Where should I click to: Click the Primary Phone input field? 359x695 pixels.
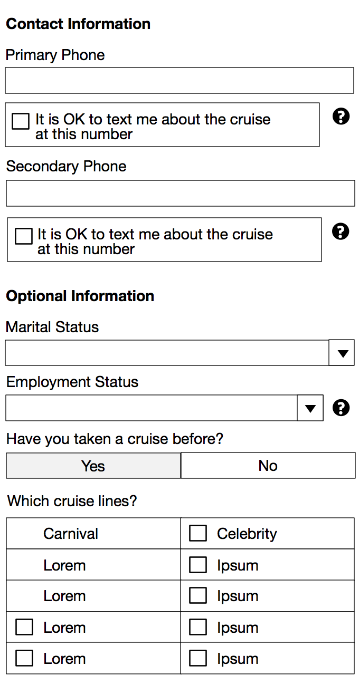(x=179, y=81)
